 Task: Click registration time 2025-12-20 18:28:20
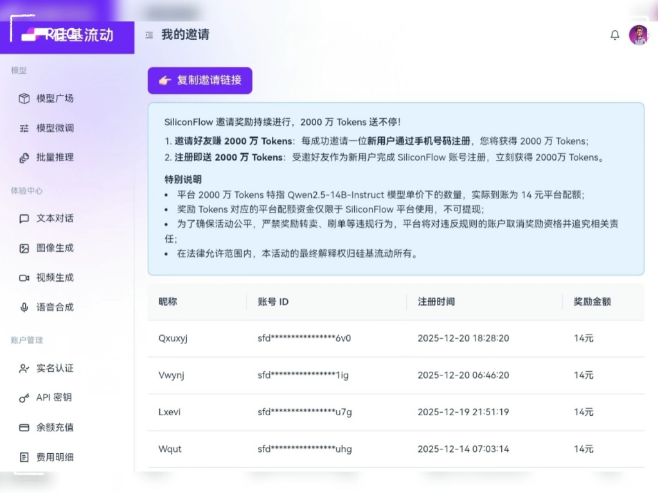click(x=463, y=339)
